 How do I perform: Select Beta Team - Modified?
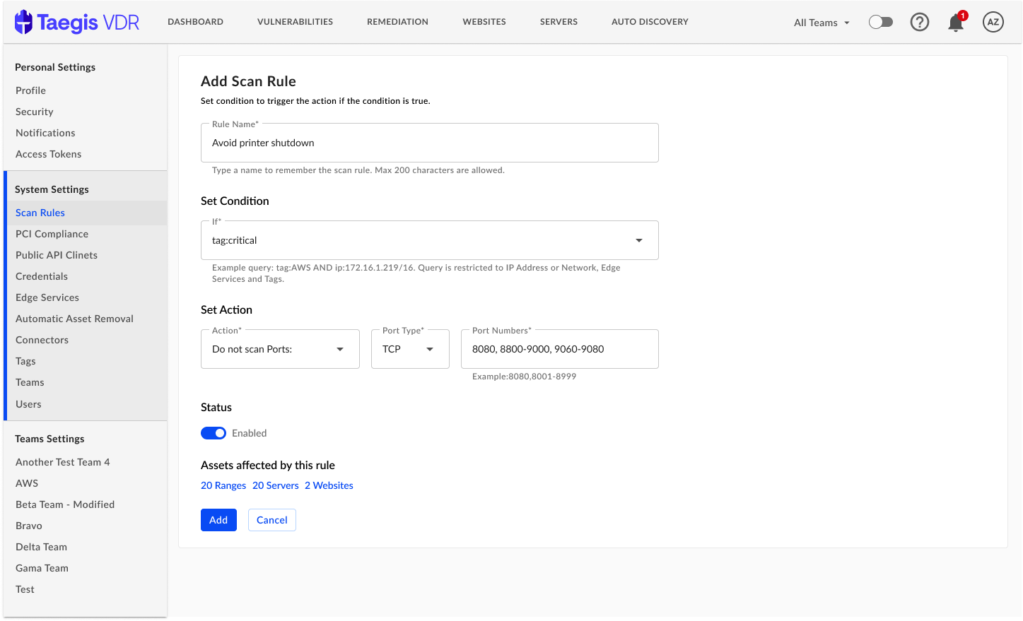pyautogui.click(x=65, y=504)
